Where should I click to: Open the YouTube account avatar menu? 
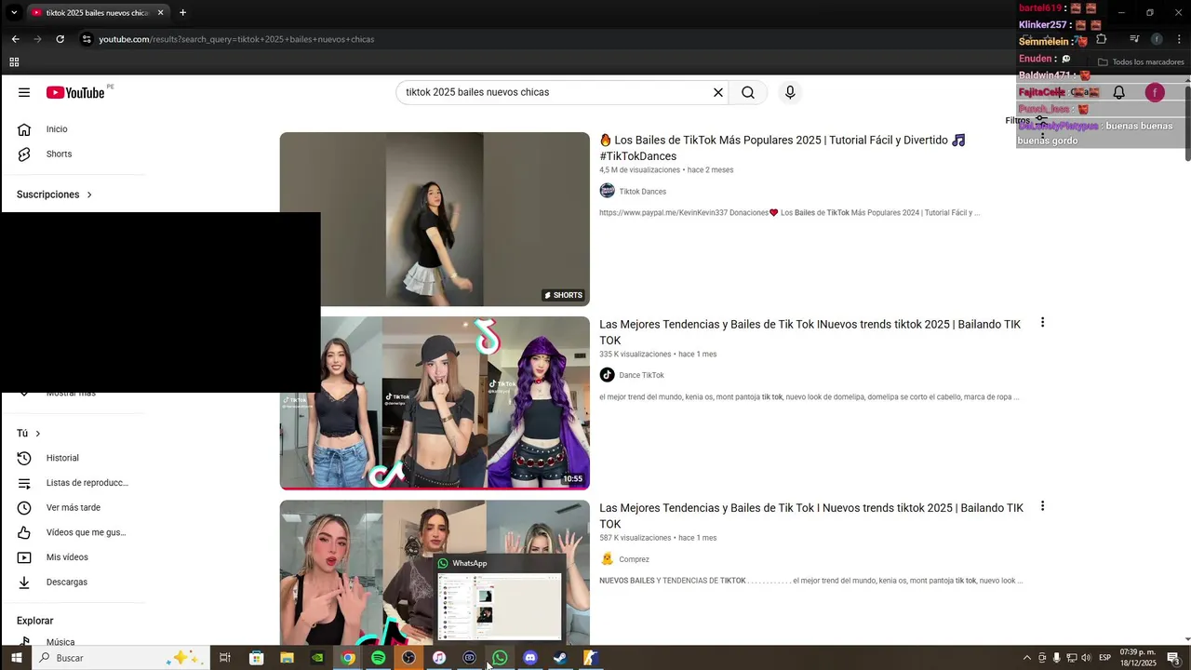point(1155,92)
